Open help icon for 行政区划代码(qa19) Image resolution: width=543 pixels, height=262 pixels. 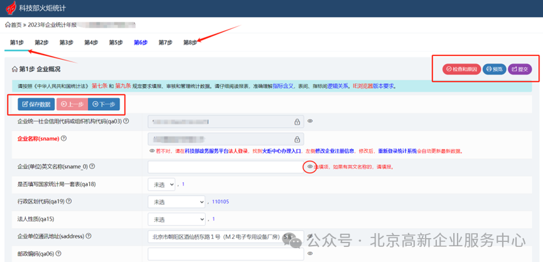(69, 201)
